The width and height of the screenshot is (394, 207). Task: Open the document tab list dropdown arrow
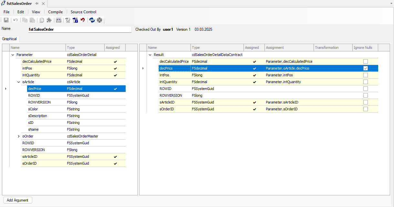[x=391, y=3]
